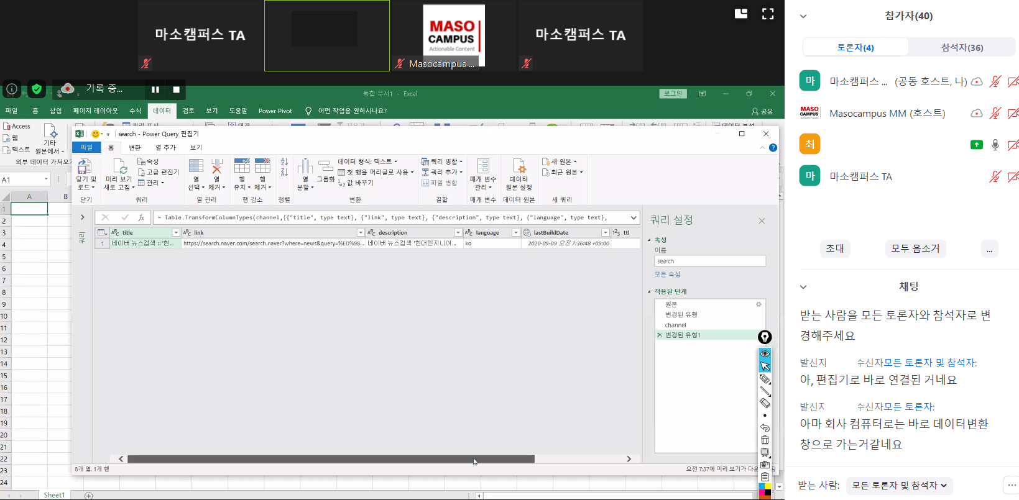The width and height of the screenshot is (1019, 500).
Task: Click the Group By icon
Action: [x=325, y=167]
